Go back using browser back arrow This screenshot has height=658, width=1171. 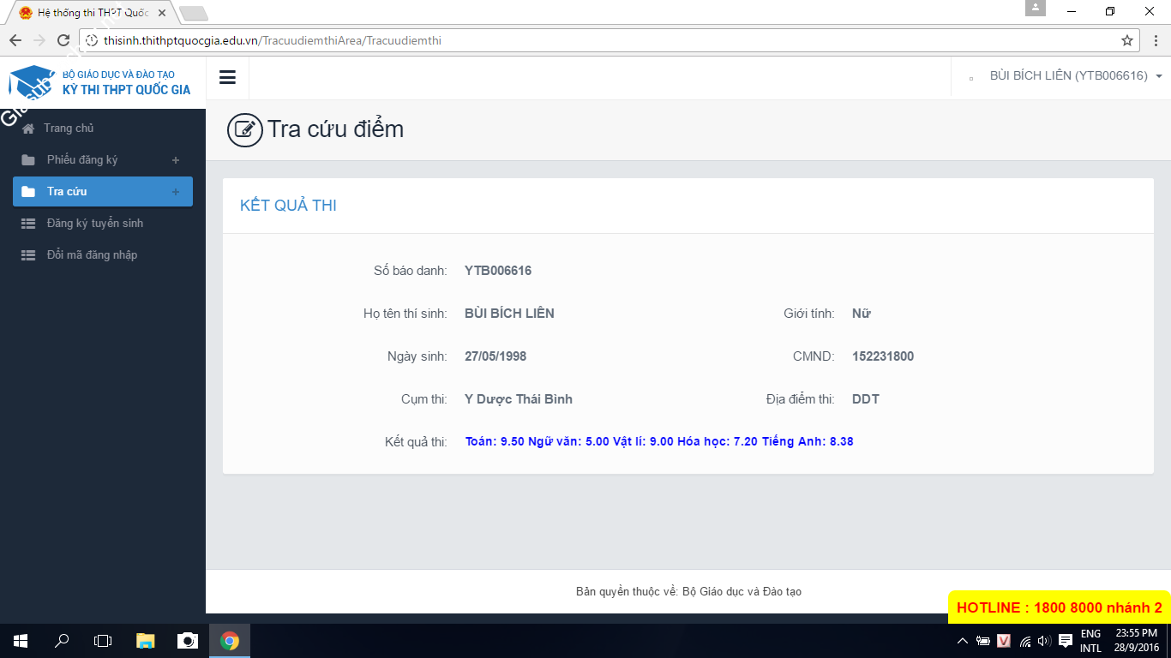pos(15,40)
